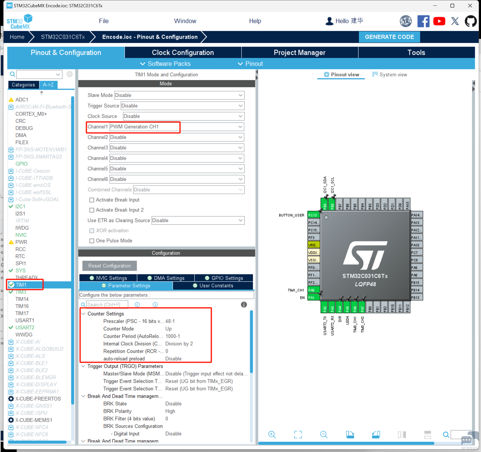The height and width of the screenshot is (452, 481).
Task: Open the Channel1 PWM Generation dropdown
Action: pos(177,127)
